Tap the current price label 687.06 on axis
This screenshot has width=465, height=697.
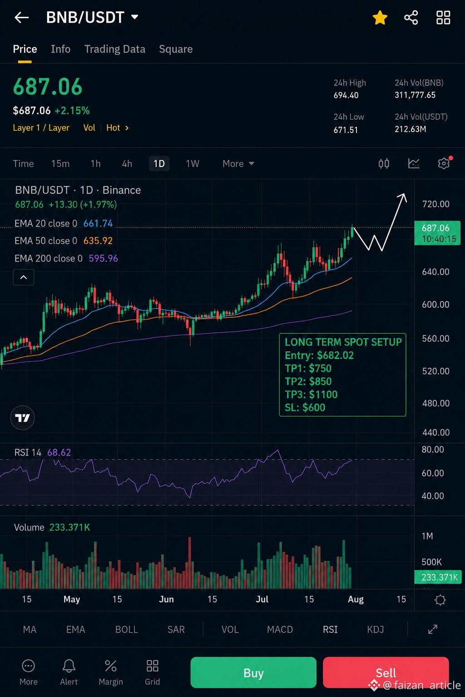[x=437, y=233]
